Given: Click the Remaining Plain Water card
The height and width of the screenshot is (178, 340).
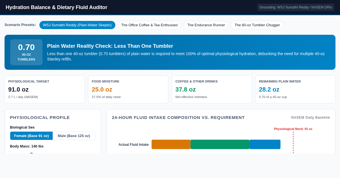Looking at the screenshot, I should click(295, 89).
